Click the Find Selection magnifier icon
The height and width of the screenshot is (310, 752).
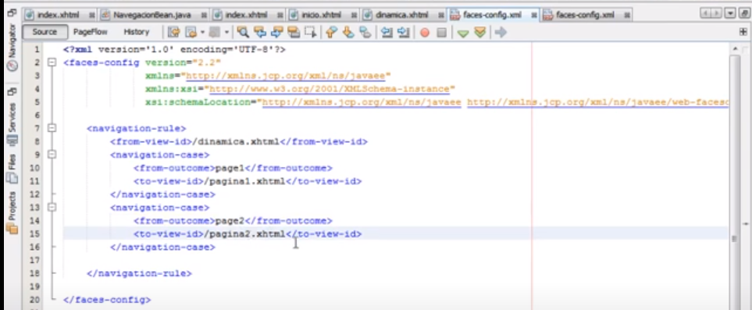click(243, 32)
